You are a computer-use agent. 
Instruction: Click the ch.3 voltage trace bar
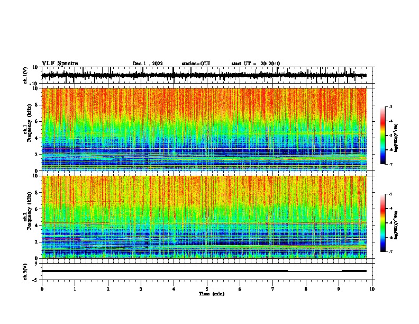[x=204, y=271]
